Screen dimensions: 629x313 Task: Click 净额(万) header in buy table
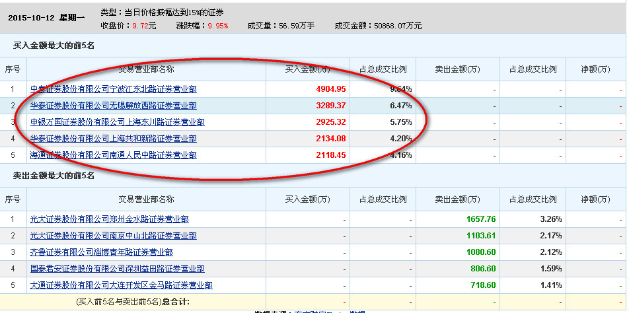coord(596,69)
